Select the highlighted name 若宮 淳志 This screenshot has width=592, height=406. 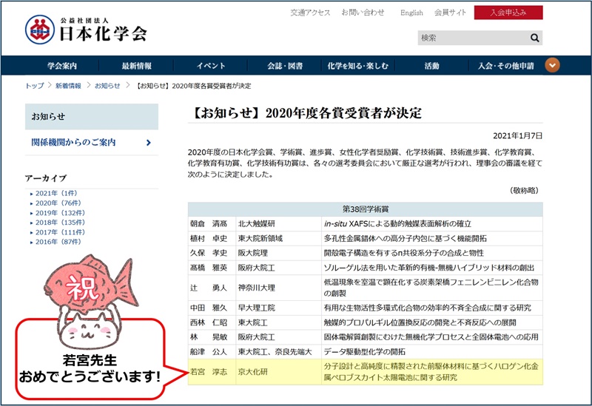pos(212,372)
